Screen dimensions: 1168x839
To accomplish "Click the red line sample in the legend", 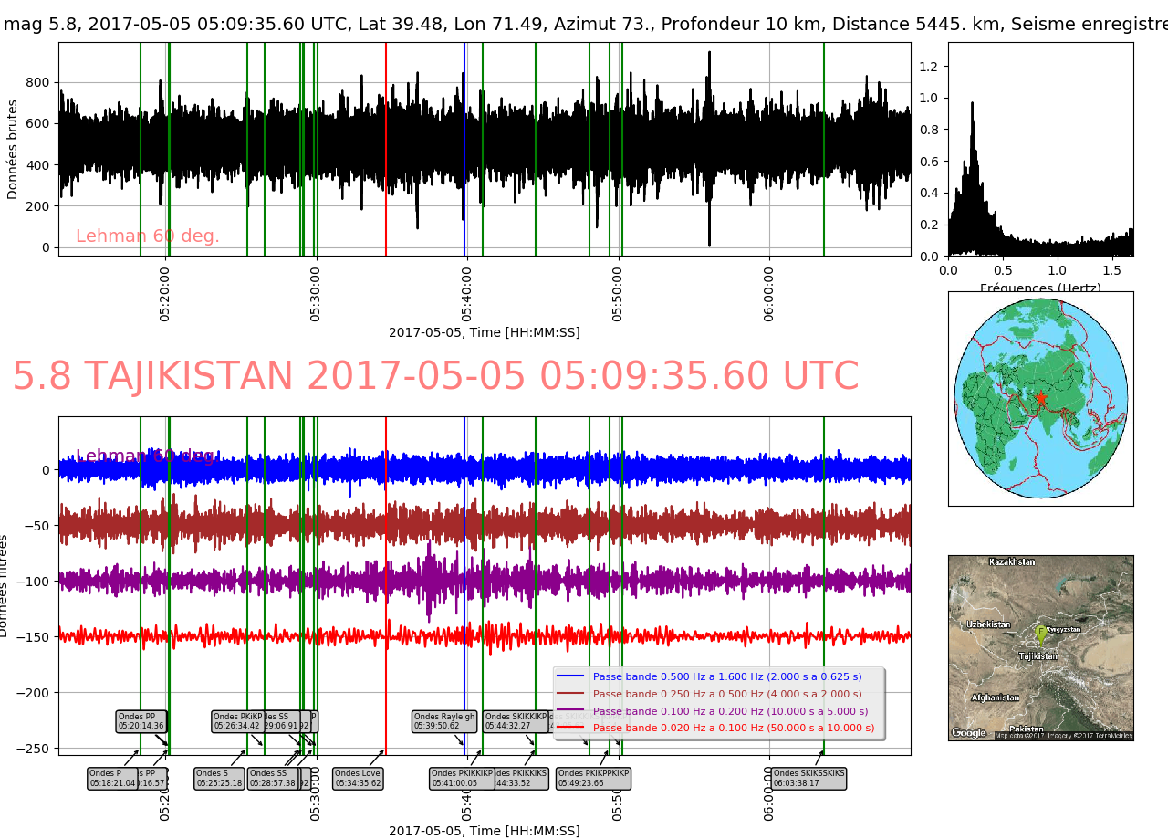I will coord(570,728).
